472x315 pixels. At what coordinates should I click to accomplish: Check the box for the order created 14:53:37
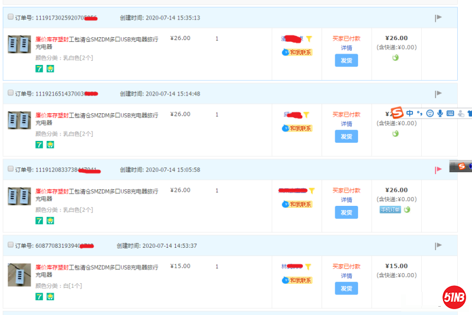click(x=11, y=245)
